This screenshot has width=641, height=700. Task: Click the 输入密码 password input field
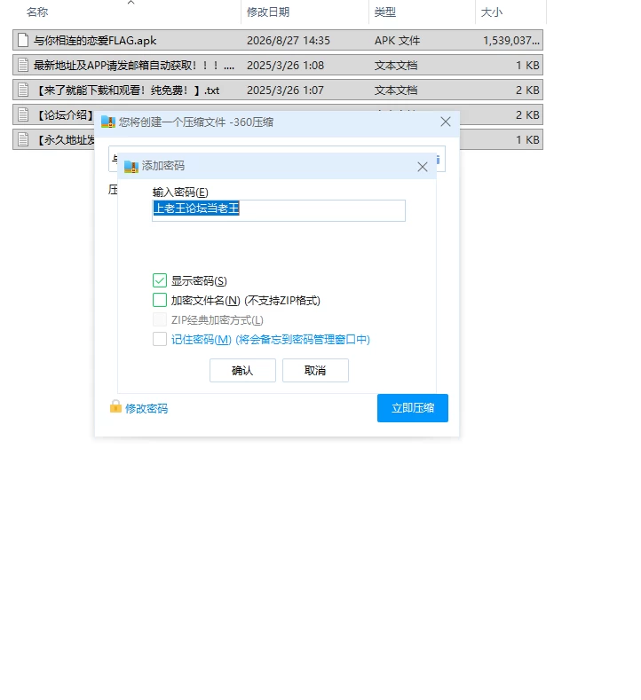click(279, 210)
